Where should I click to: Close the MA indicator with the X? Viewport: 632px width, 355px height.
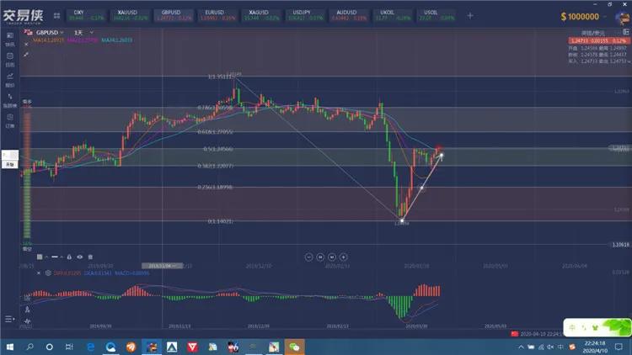(x=26, y=44)
